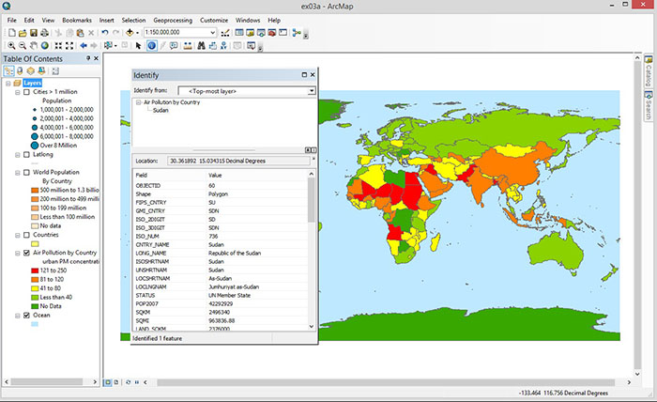The width and height of the screenshot is (657, 402).
Task: Click List By Visibility icon
Action: coord(31,70)
